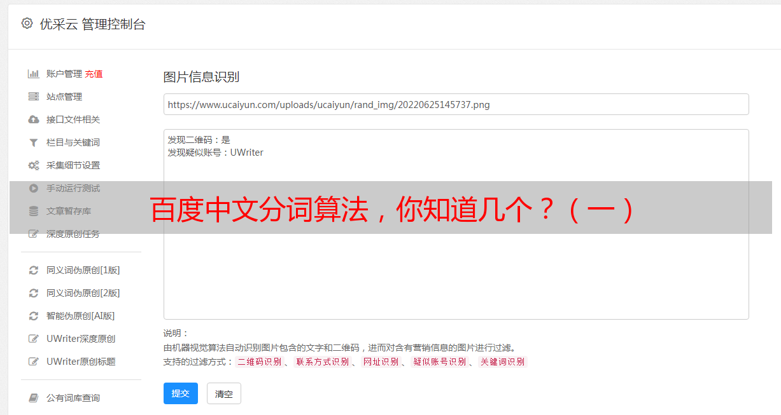Click the 优采云 管理控制台 title

coord(92,24)
